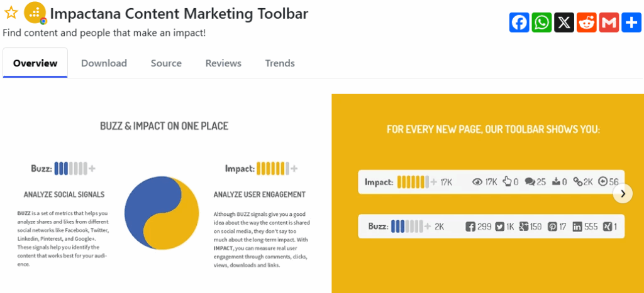Click the links chain icon in Impact bar
The height and width of the screenshot is (293, 644).
point(579,181)
